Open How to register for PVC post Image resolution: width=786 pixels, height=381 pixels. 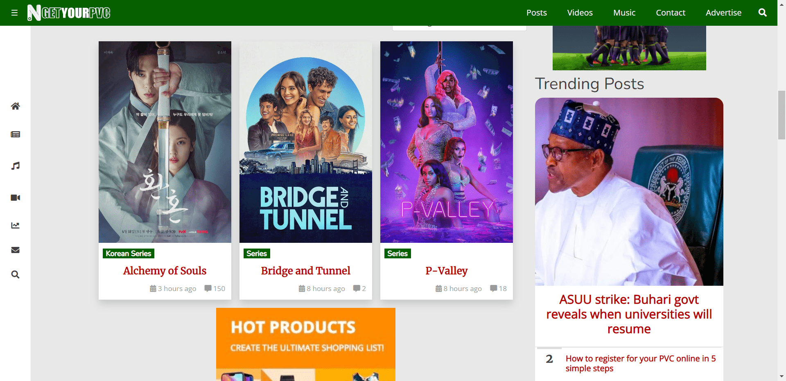[641, 363]
